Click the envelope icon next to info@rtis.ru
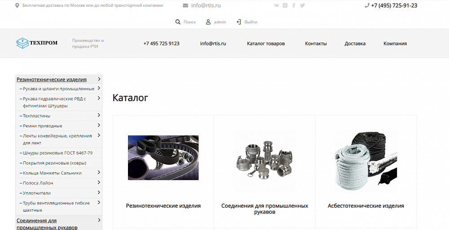 [185, 5]
